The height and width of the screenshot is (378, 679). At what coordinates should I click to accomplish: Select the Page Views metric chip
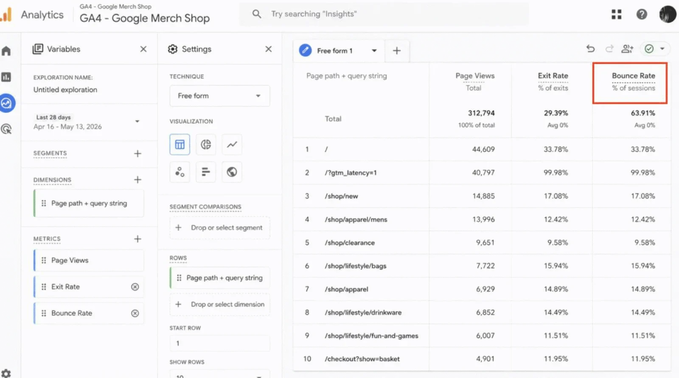[89, 260]
